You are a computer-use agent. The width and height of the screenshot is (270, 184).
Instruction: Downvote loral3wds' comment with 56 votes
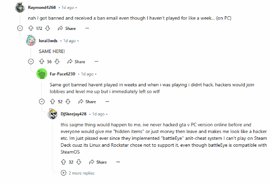click(x=57, y=61)
